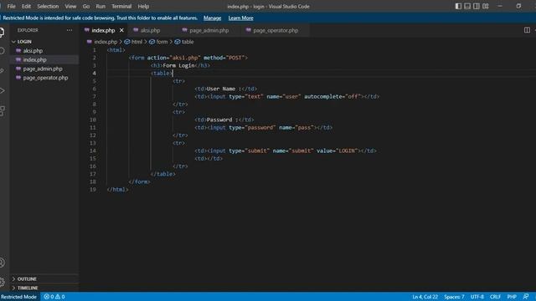The height and width of the screenshot is (301, 536).
Task: Click the Learn More link
Action: [240, 18]
